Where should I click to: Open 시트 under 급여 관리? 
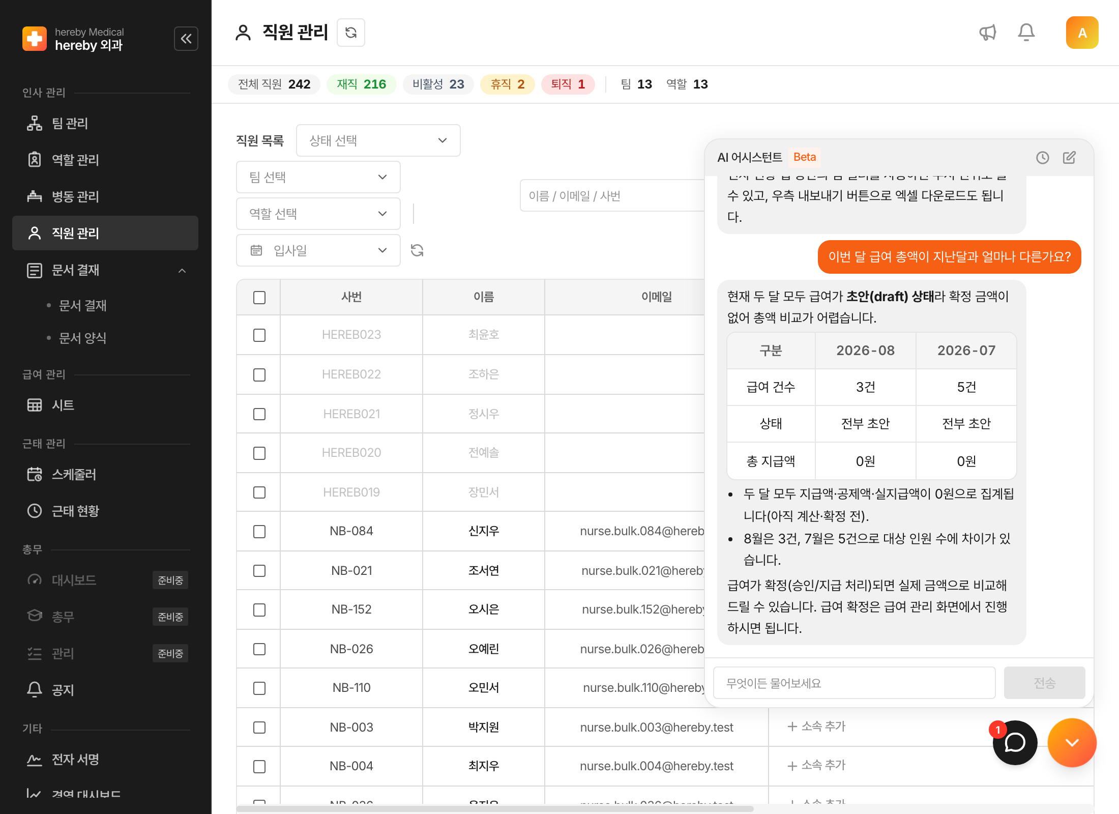pyautogui.click(x=105, y=405)
